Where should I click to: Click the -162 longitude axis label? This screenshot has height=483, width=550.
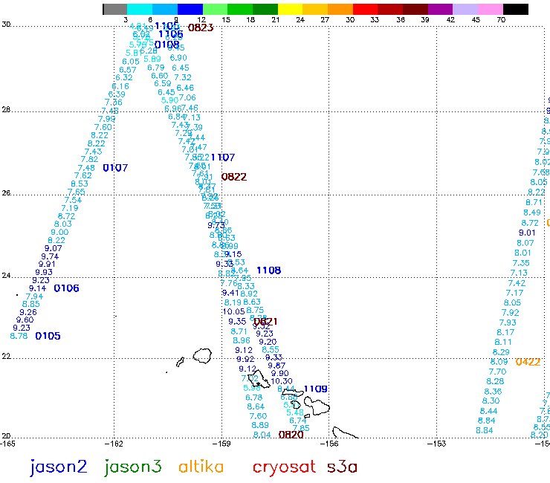(x=114, y=444)
